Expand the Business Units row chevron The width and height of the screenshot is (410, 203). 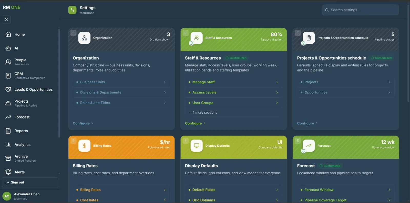pos(165,82)
